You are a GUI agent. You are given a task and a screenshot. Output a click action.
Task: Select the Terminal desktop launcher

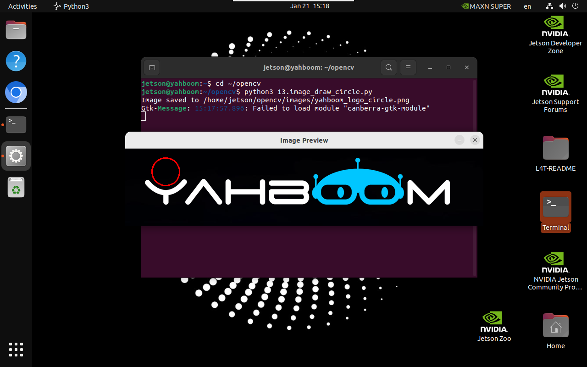pyautogui.click(x=555, y=212)
